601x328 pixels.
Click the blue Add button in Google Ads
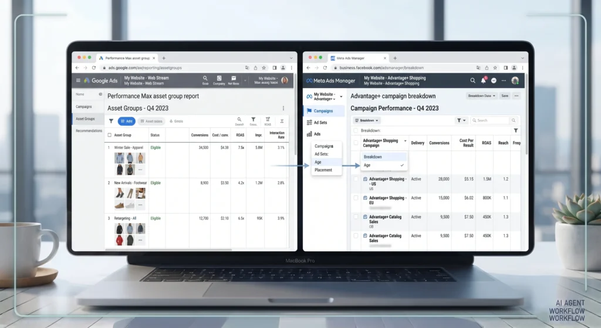click(127, 121)
